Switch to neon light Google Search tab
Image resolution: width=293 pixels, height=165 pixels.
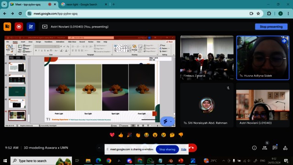pyautogui.click(x=81, y=4)
